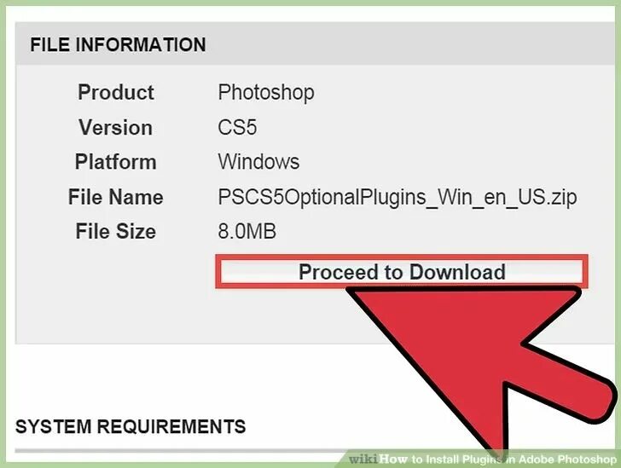Click the wiki logo watermark
Image resolution: width=621 pixels, height=468 pixels.
coord(363,459)
